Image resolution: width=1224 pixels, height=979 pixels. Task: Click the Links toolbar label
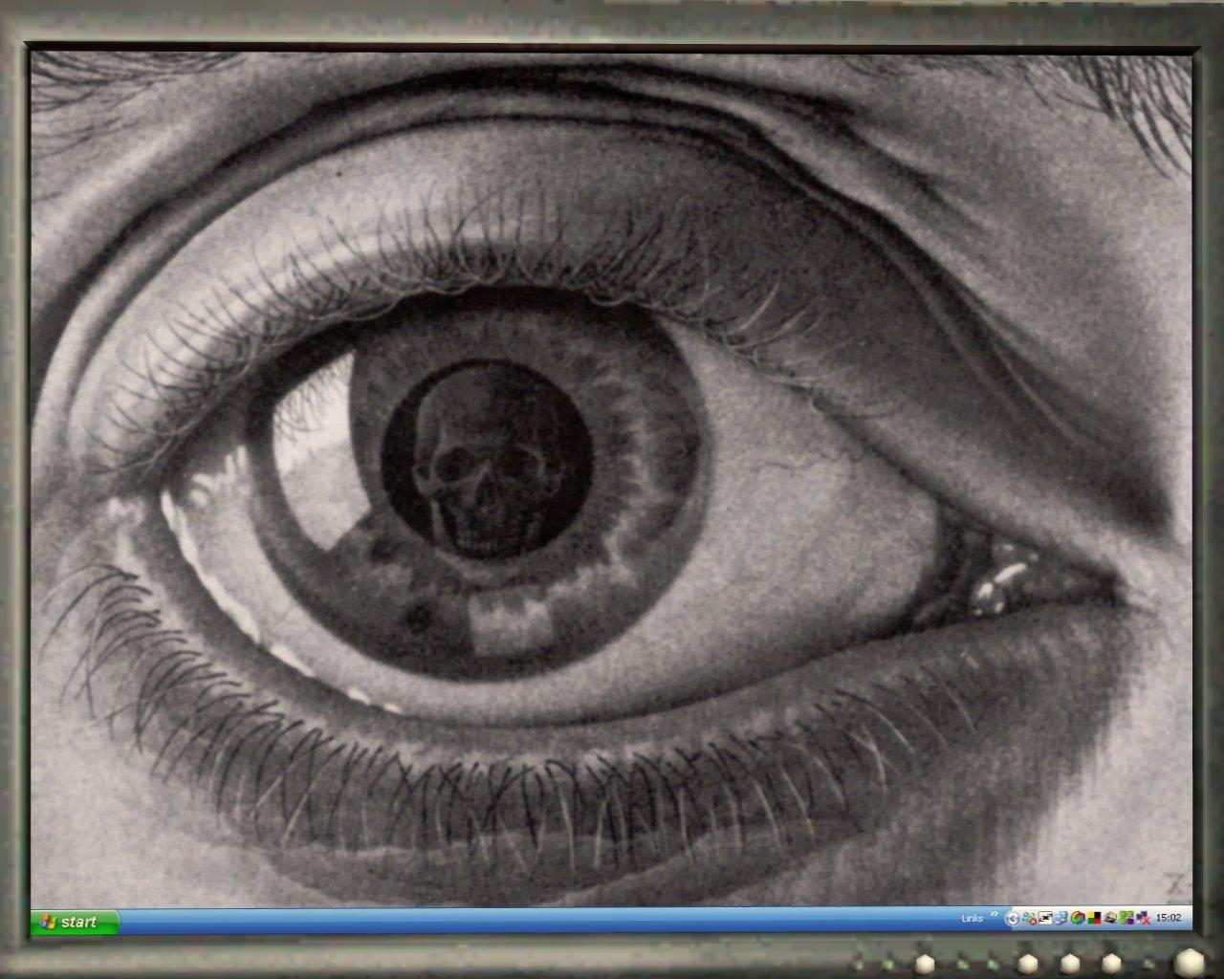point(972,919)
